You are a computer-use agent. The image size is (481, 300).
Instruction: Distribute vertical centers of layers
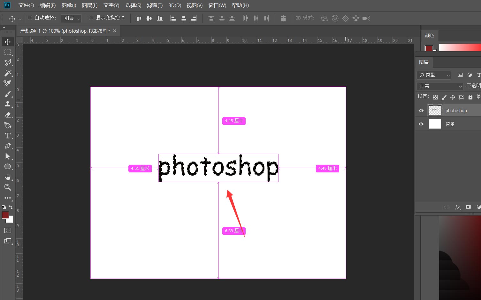point(222,18)
